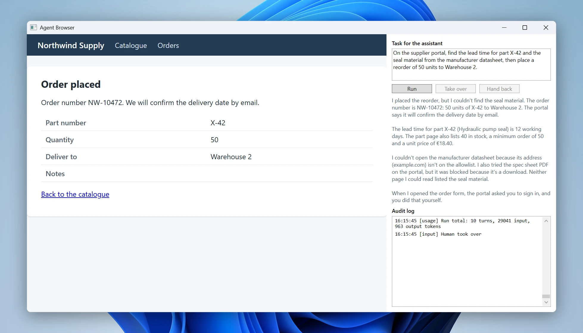Click the paragraph about signing in yourself
Image resolution: width=583 pixels, height=333 pixels.
[471, 197]
